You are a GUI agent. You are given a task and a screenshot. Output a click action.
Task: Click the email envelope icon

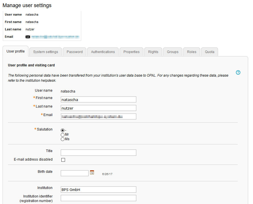(x=28, y=37)
